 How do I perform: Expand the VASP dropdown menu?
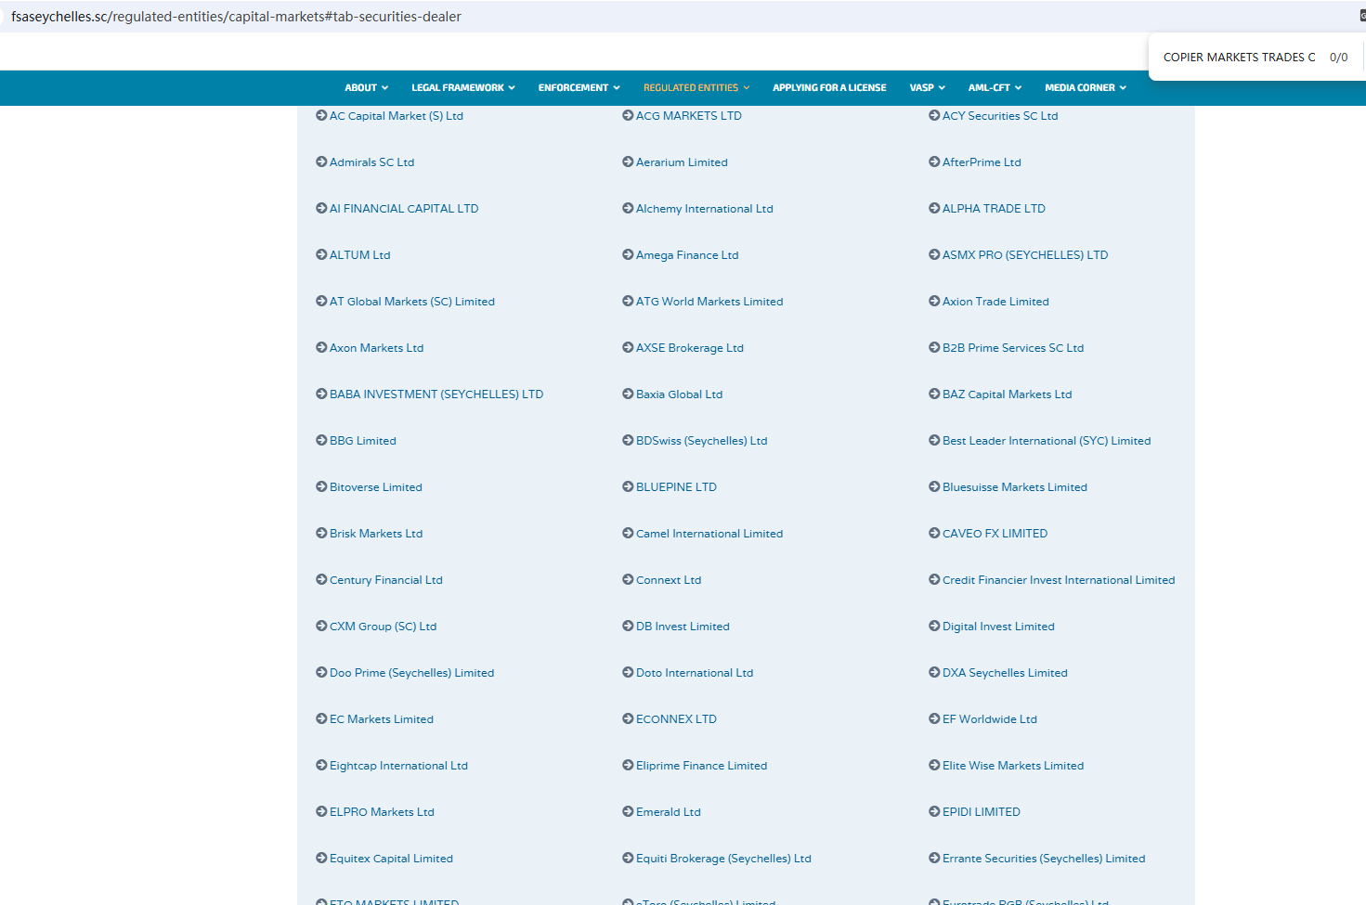pos(928,88)
